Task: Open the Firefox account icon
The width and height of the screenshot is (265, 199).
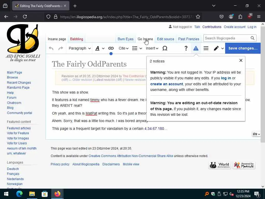Action: tap(231, 17)
